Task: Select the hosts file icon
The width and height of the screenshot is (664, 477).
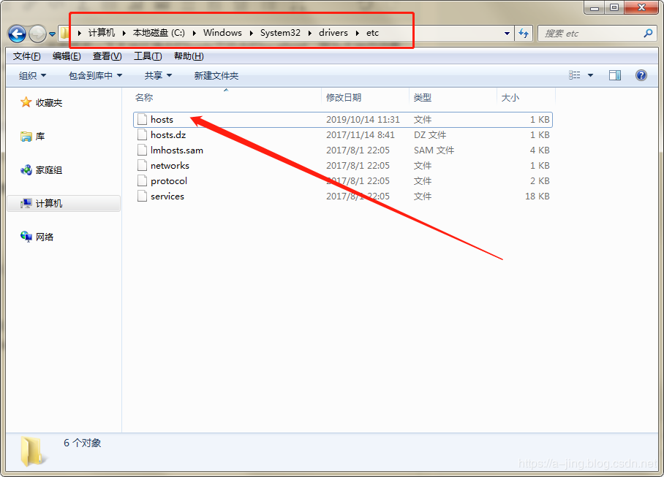Action: 142,120
